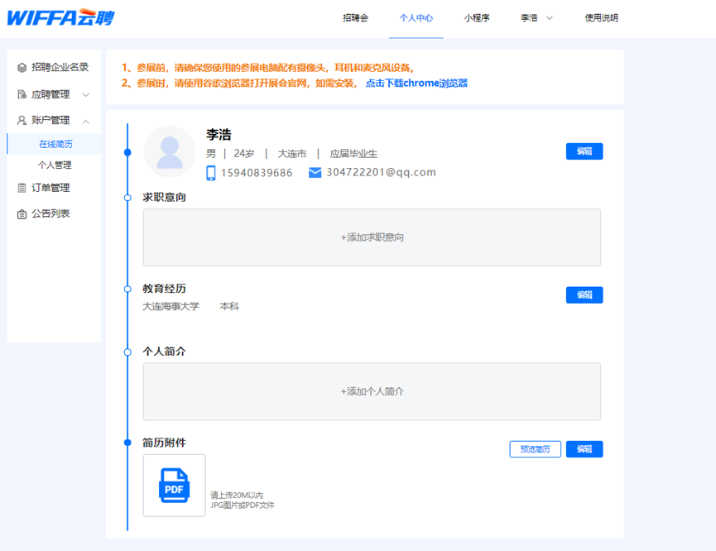The height and width of the screenshot is (551, 716).
Task: Click the WIFFA云聘 logo
Action: tap(60, 17)
